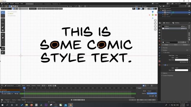Click the second round navigation button under the gizmo

155,23
